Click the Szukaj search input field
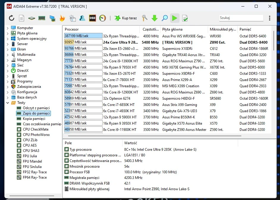The height and width of the screenshot is (200, 280). point(241,18)
